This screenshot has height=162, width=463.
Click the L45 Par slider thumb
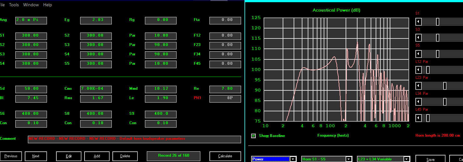[x=428, y=118]
